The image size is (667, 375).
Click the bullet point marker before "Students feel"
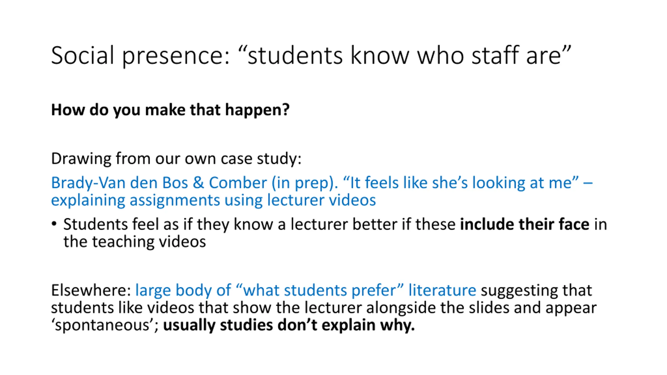(x=54, y=224)
